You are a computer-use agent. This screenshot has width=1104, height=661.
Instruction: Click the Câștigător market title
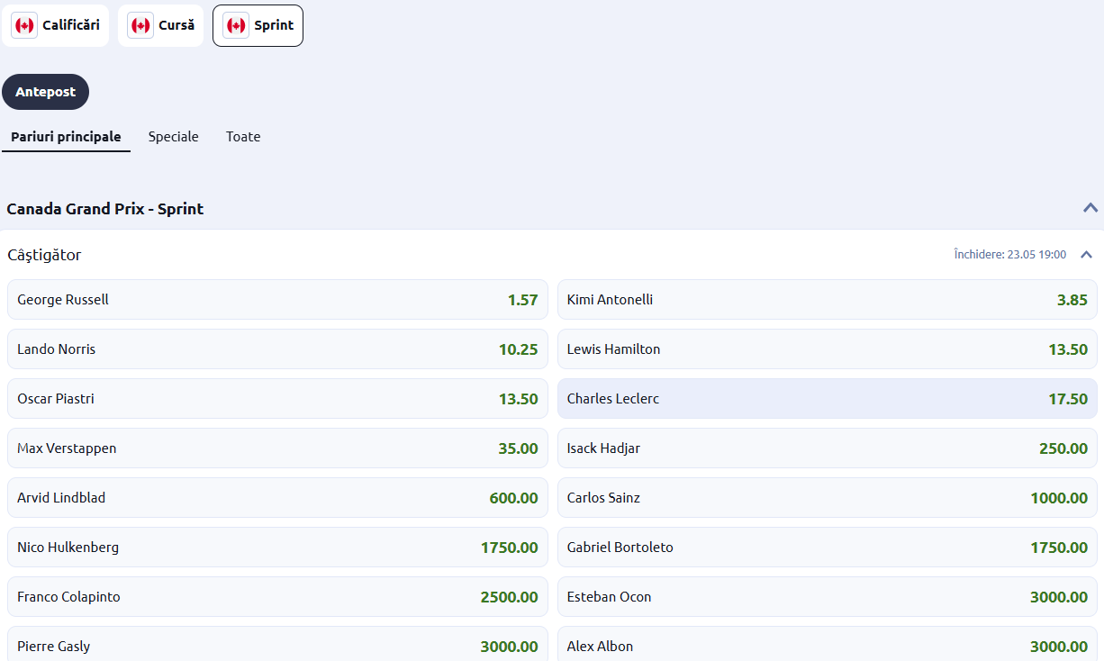(x=44, y=255)
